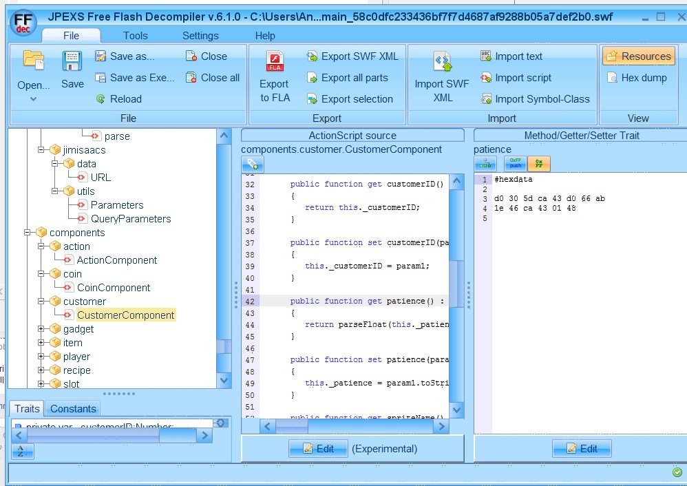Click the graph icon above the hexdata view
The image size is (687, 486).
[x=487, y=165]
